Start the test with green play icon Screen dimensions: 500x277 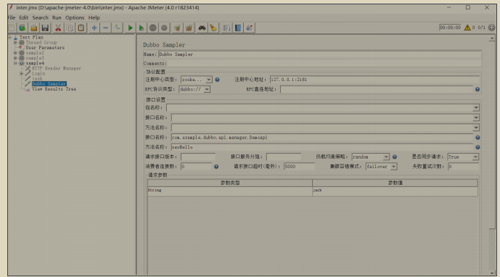[x=130, y=28]
